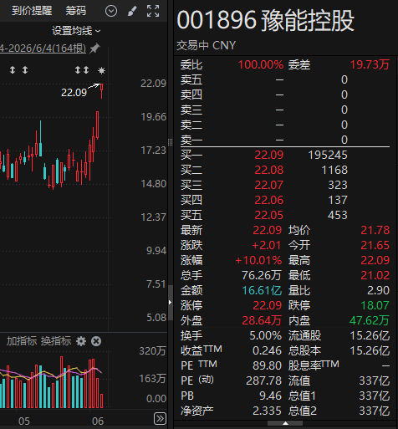398x429 pixels.
Task: Click the 总手 value 76.26万
Action: (262, 275)
